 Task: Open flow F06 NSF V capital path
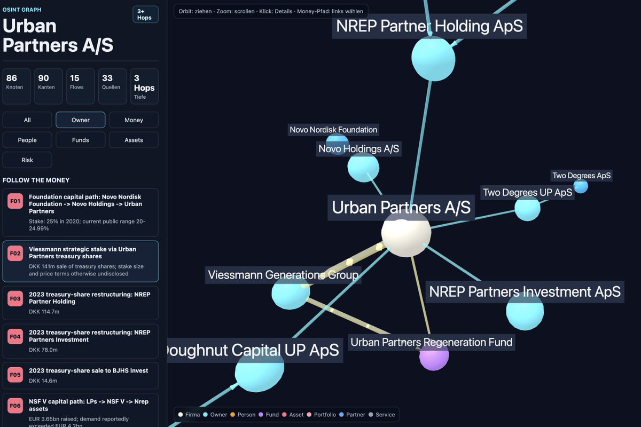coord(81,410)
